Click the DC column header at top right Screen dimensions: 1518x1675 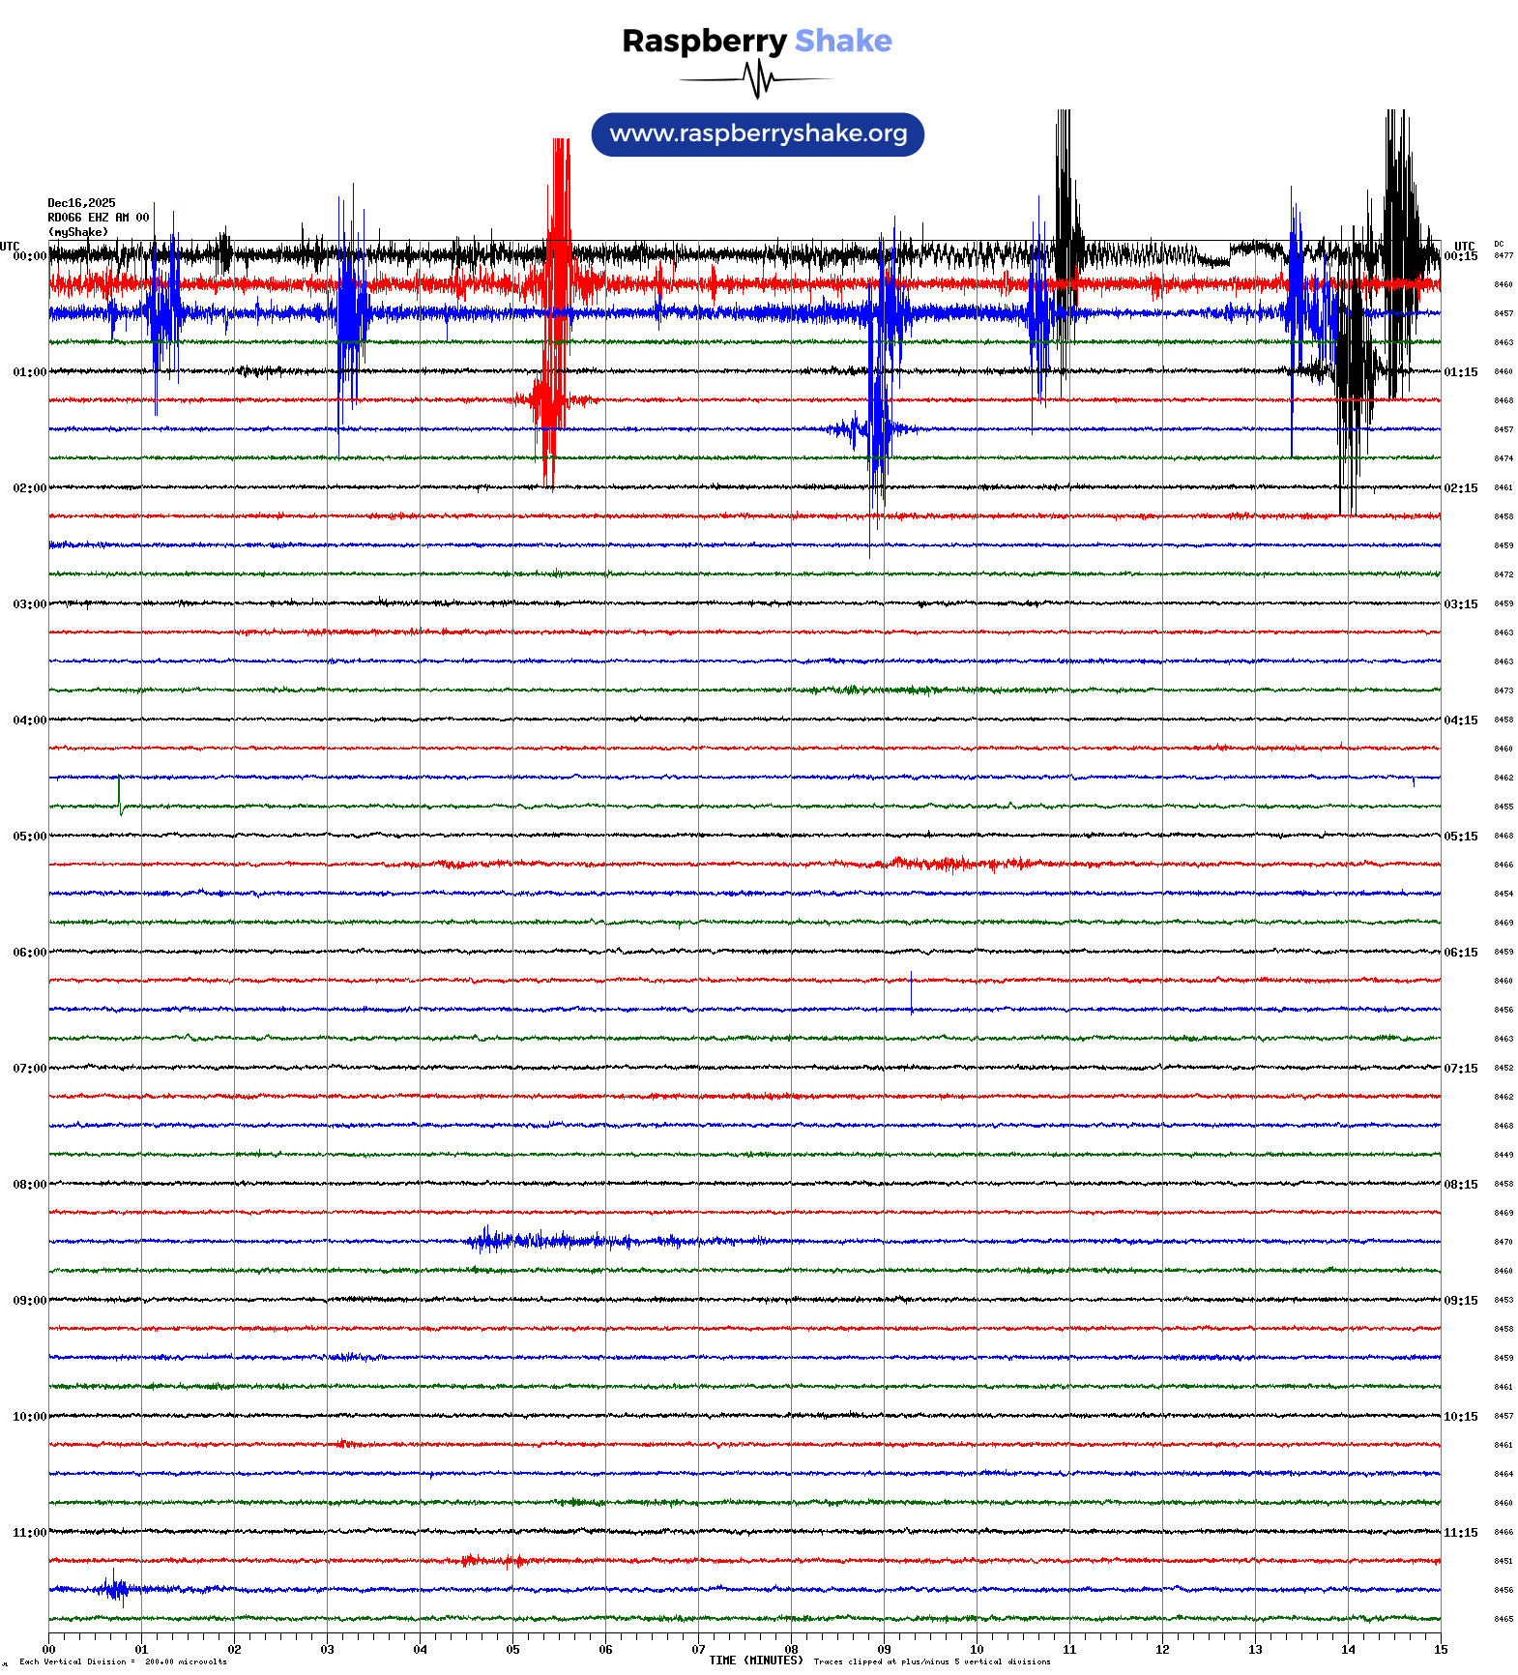click(x=1499, y=245)
